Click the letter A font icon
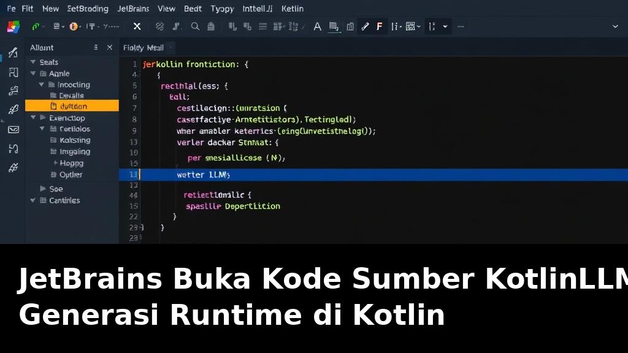628x353 pixels. [x=317, y=26]
